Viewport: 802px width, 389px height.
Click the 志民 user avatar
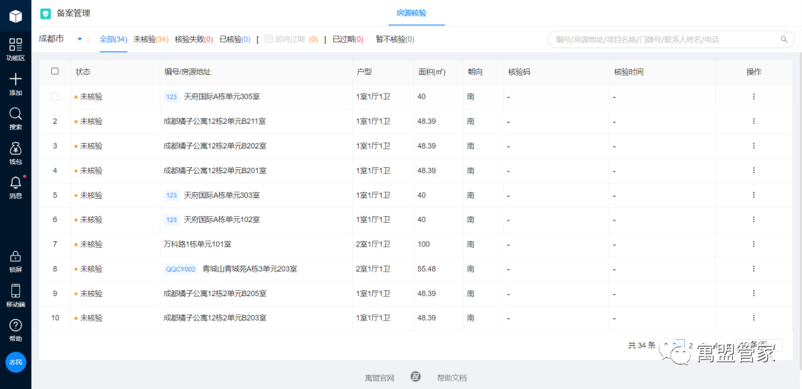(16, 362)
